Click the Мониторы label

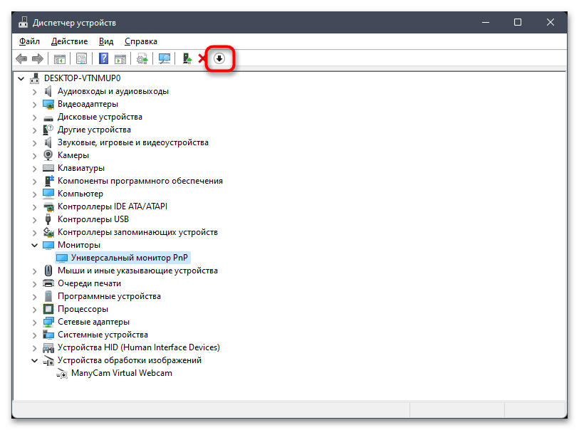click(78, 245)
